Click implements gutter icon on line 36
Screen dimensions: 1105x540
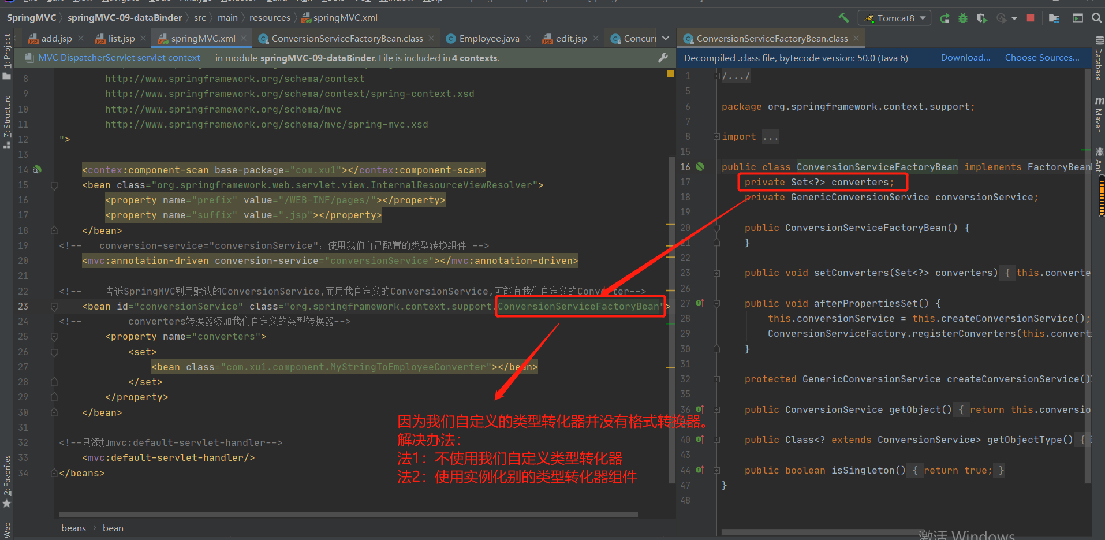700,409
